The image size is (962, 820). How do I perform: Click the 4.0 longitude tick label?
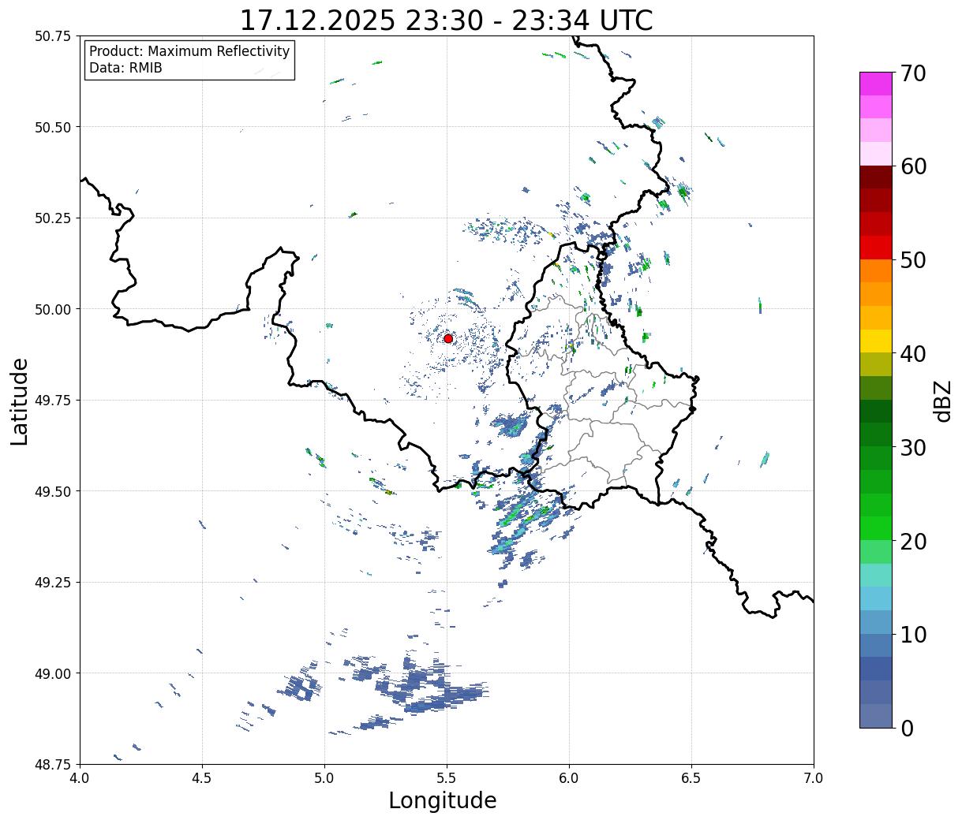pos(80,778)
